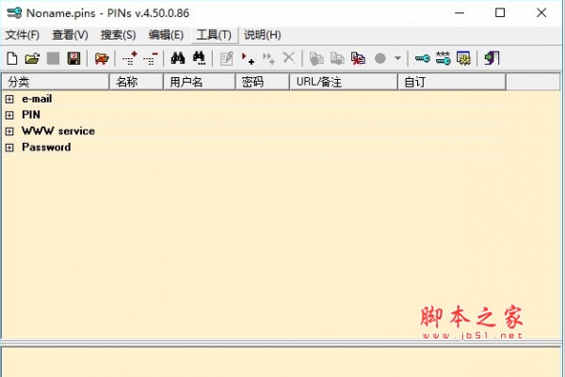Click the binoculars find next icon
Viewport: 565px width, 377px height.
pos(199,58)
